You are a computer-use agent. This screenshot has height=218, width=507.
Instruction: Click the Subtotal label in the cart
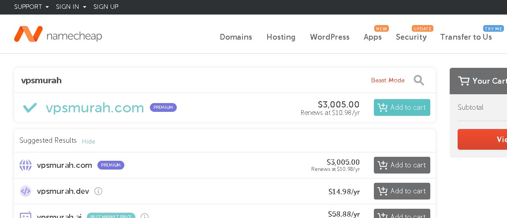470,107
